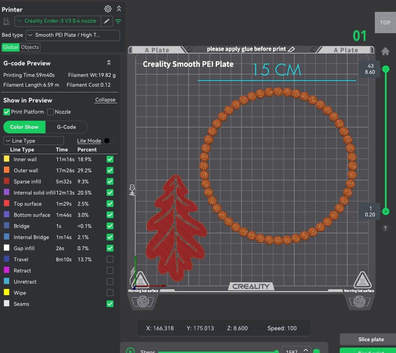
Task: Click the Lite Mode link
Action: coord(89,141)
